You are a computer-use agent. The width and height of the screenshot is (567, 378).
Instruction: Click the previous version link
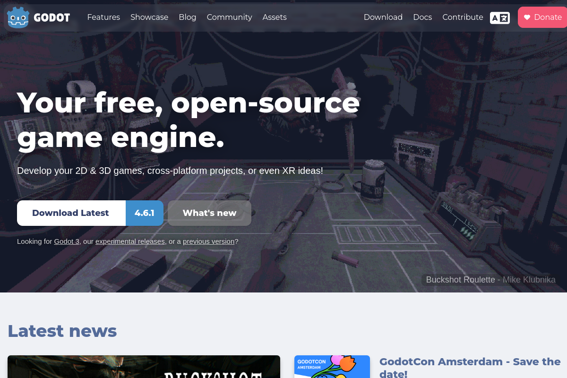tap(208, 241)
